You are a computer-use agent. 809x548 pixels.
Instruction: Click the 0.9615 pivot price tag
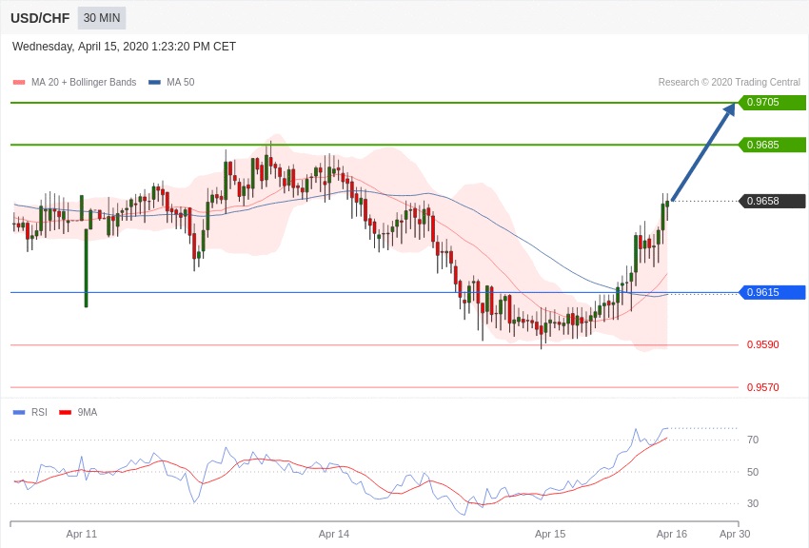772,292
